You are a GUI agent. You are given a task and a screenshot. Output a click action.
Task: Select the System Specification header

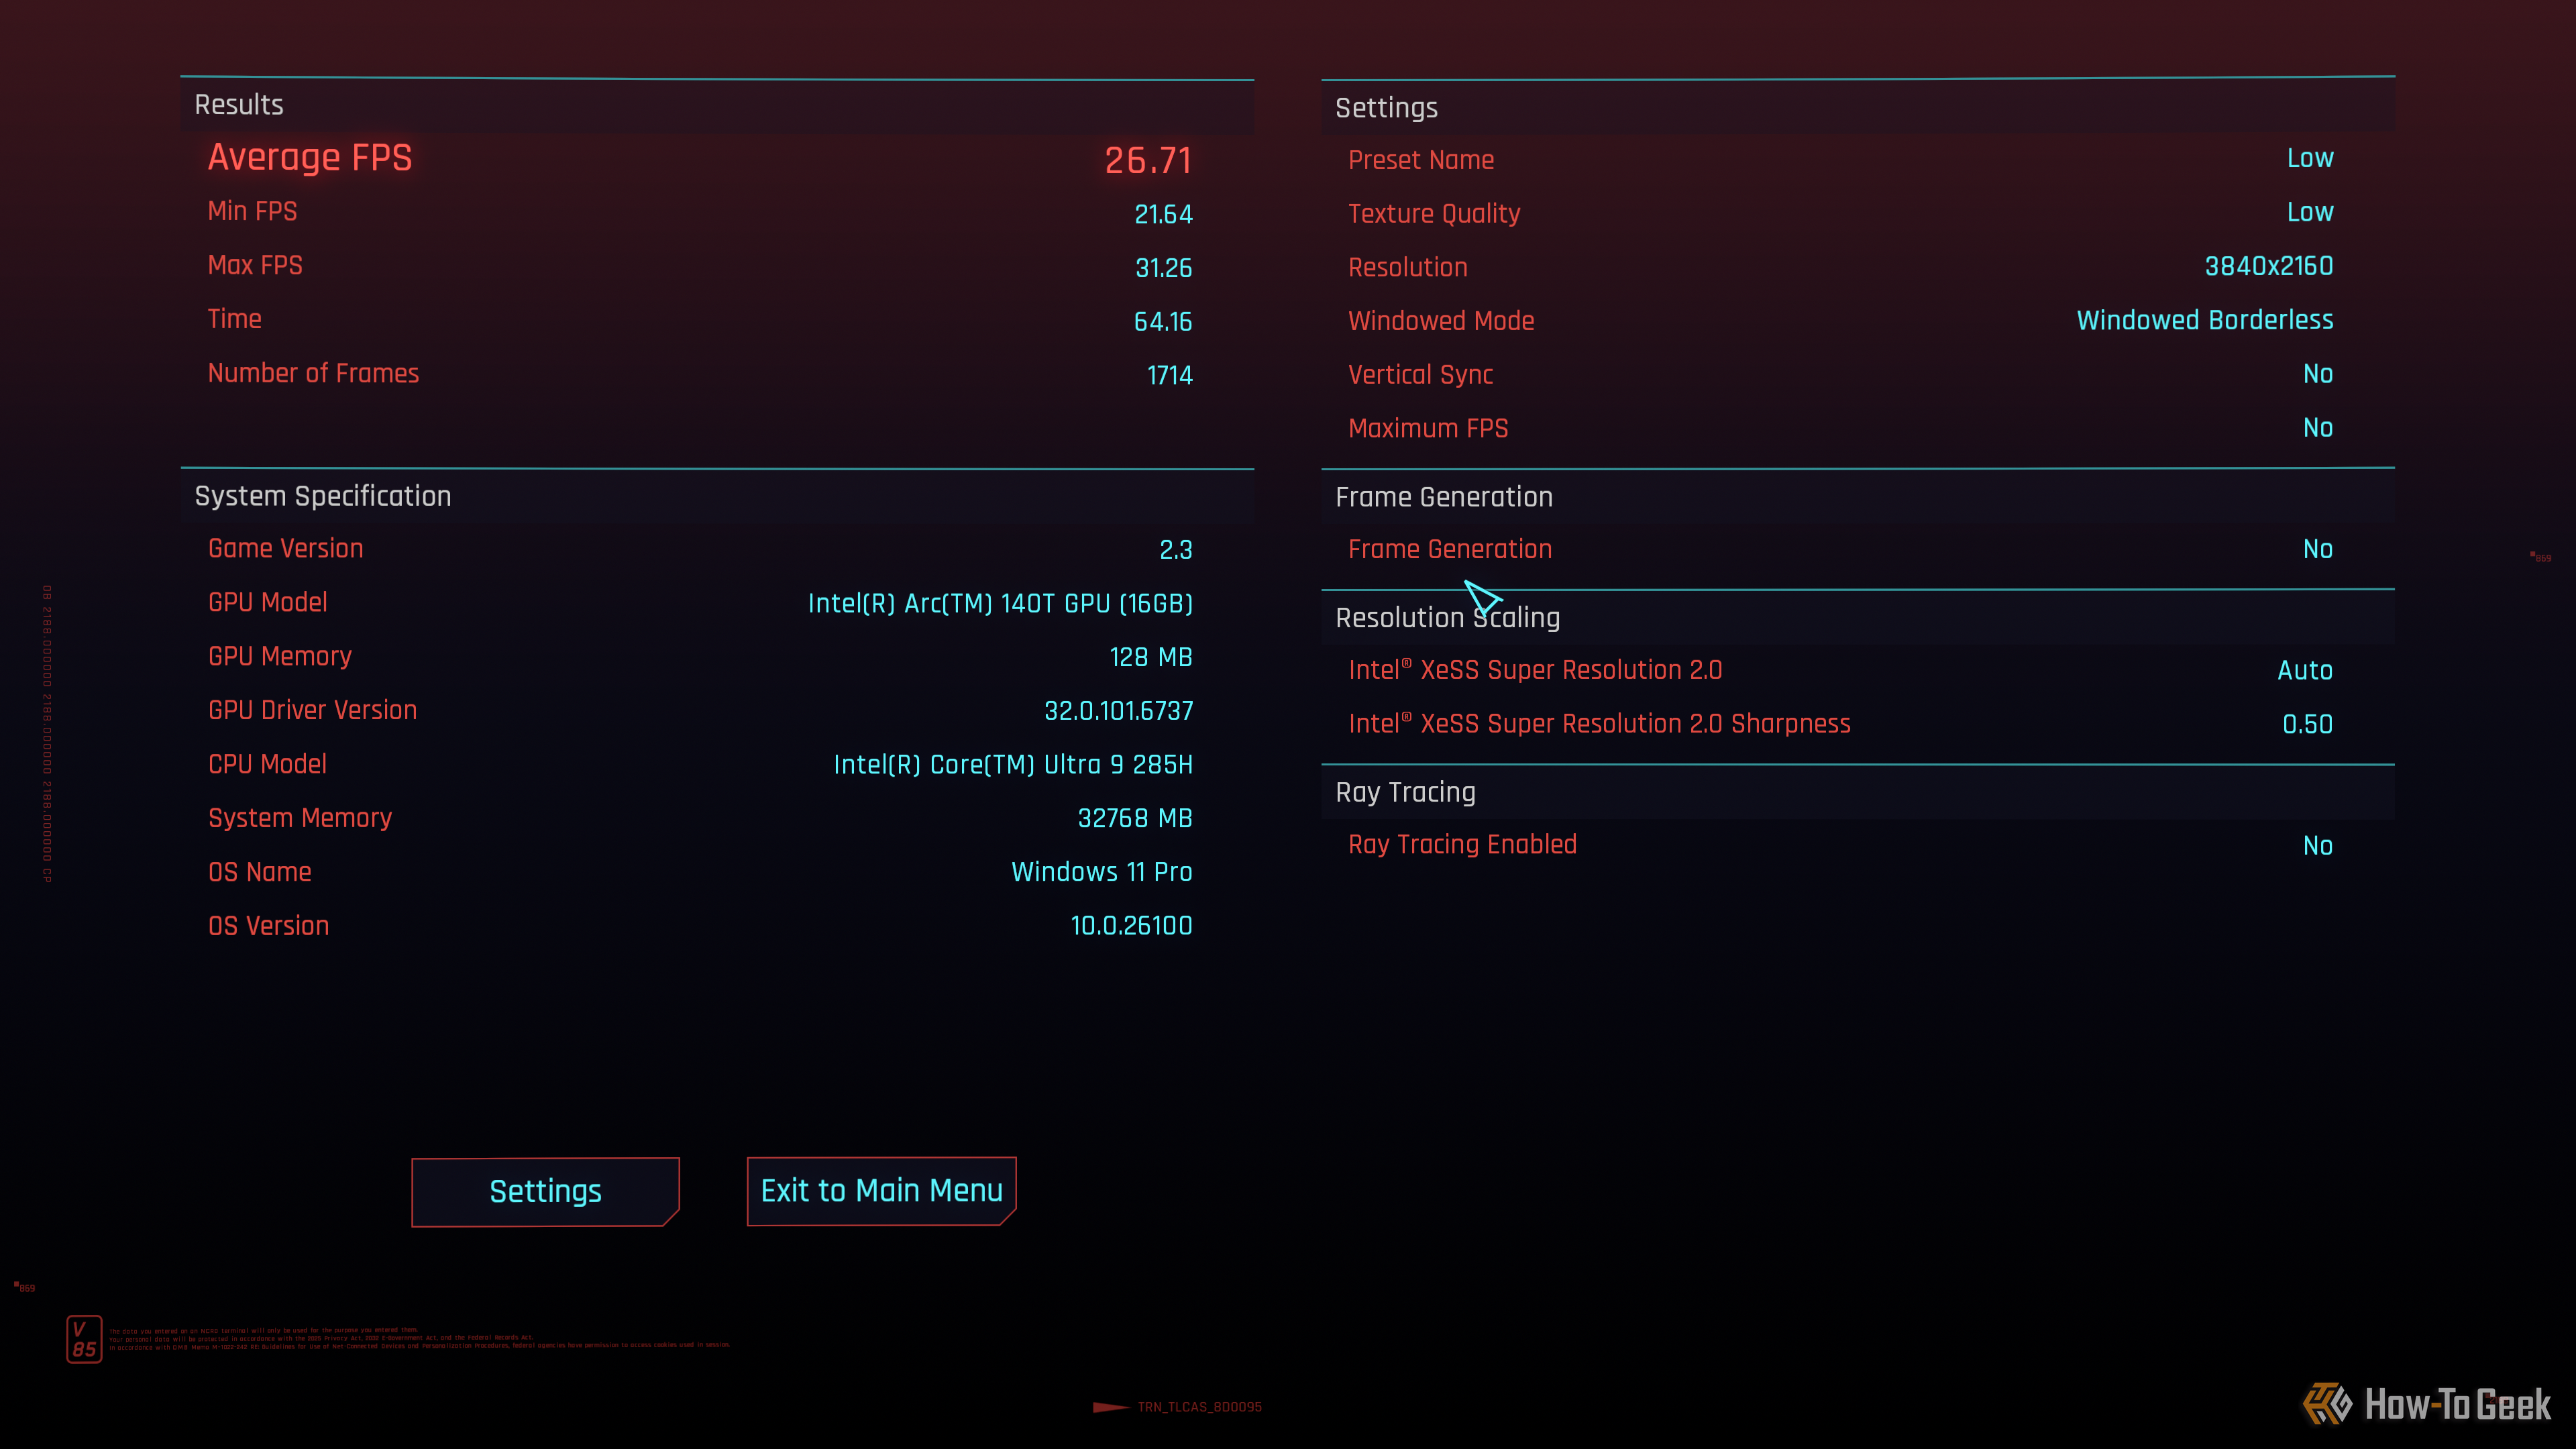[322, 496]
